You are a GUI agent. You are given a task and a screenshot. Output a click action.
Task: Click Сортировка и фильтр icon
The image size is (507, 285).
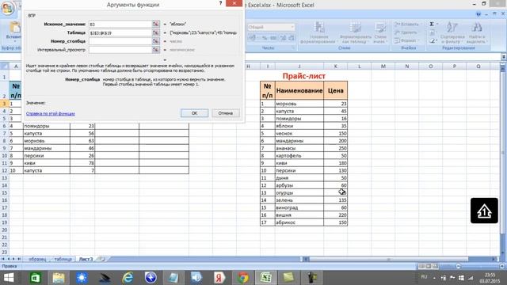pos(452,32)
